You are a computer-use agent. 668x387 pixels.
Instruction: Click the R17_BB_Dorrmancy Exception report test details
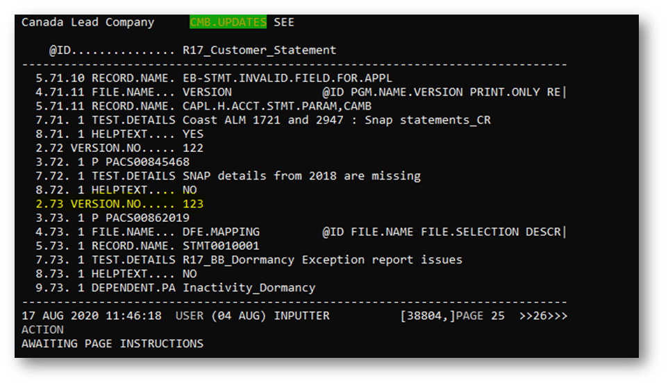click(x=322, y=260)
